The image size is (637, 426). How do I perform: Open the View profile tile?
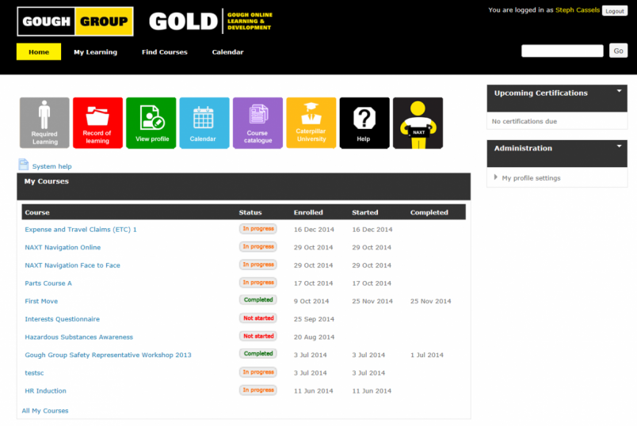pos(151,123)
